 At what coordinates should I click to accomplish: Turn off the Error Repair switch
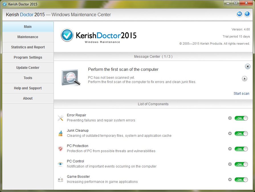241,118
